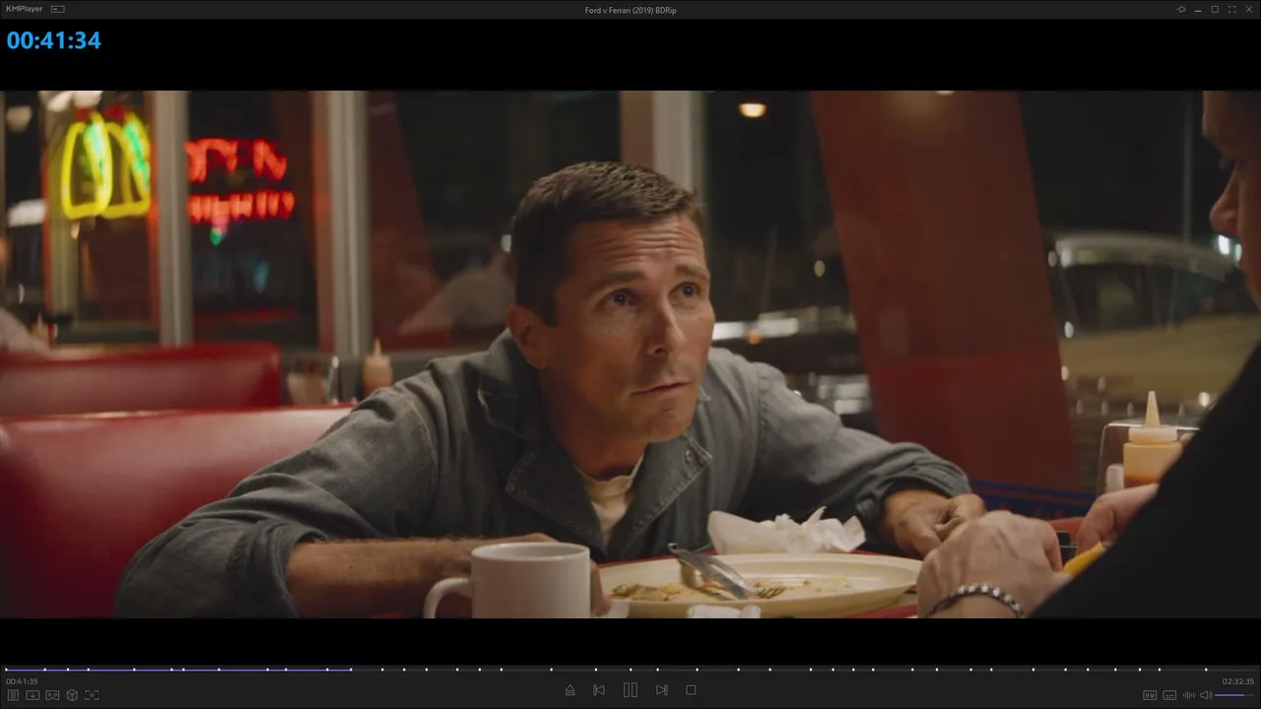Open the playlist panel icon
The width and height of the screenshot is (1261, 709).
click(x=13, y=695)
